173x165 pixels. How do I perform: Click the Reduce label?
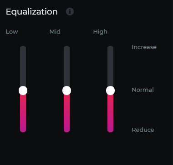pyautogui.click(x=143, y=130)
